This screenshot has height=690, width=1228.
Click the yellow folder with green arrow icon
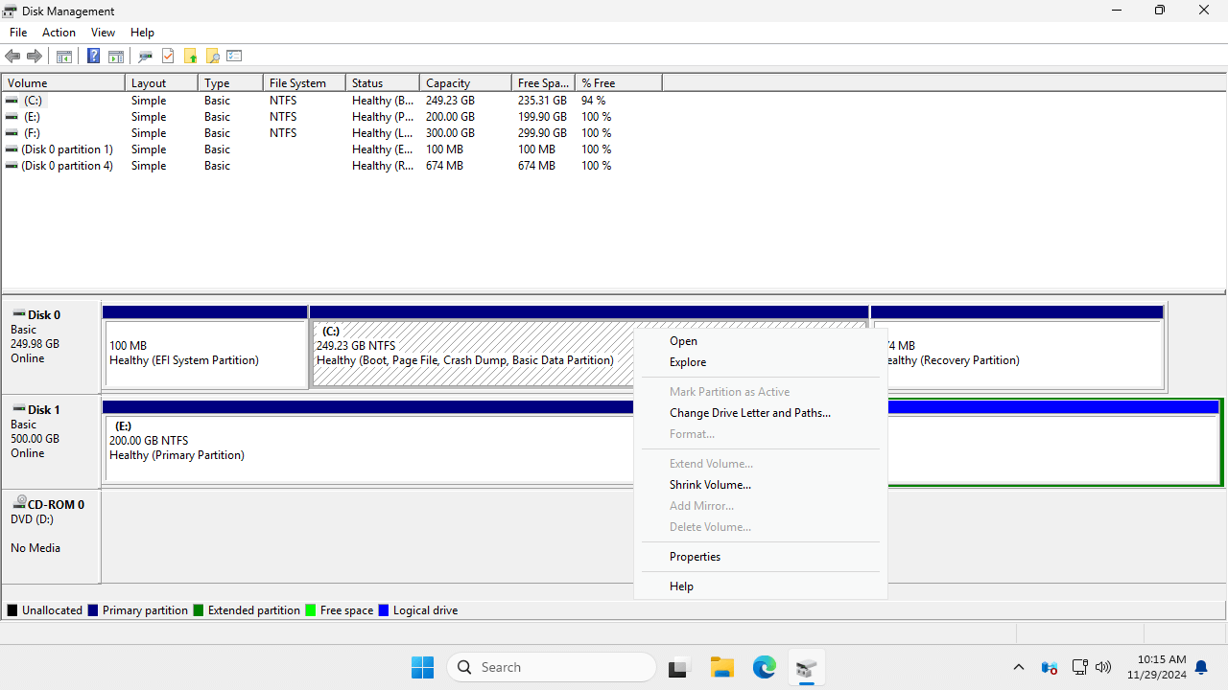[190, 57]
